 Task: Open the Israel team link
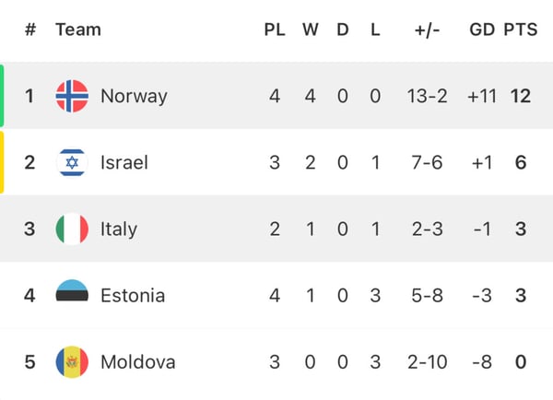[124, 162]
